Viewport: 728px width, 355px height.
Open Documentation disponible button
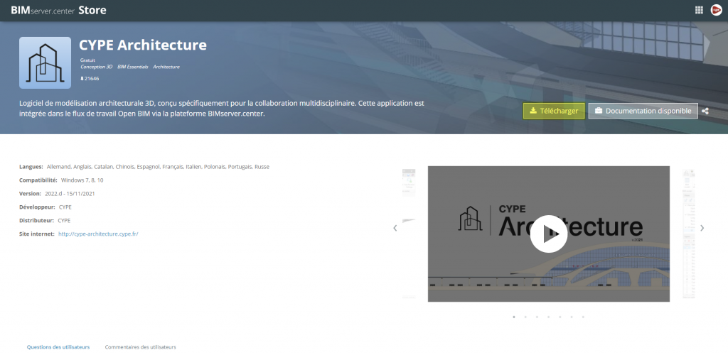pos(643,111)
